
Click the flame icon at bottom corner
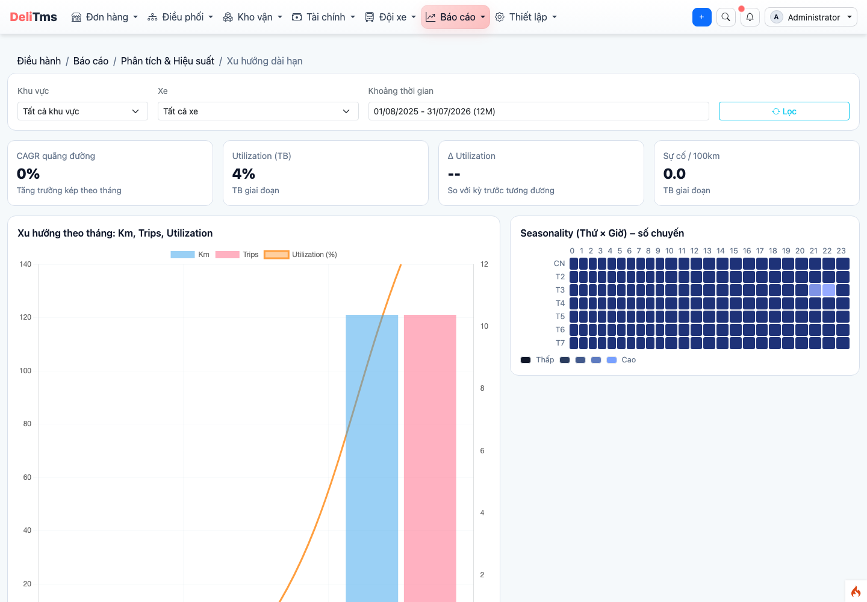[x=856, y=592]
